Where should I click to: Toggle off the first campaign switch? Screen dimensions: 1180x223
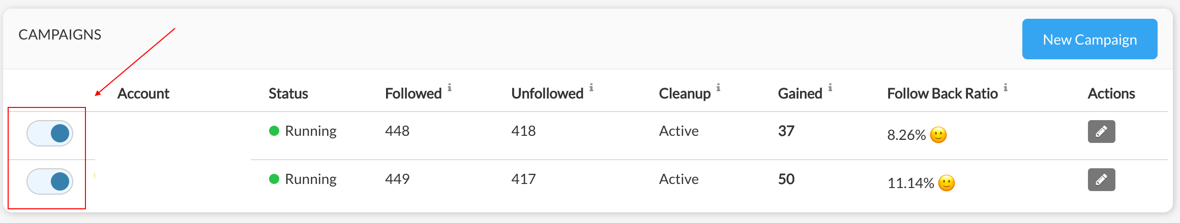point(50,133)
